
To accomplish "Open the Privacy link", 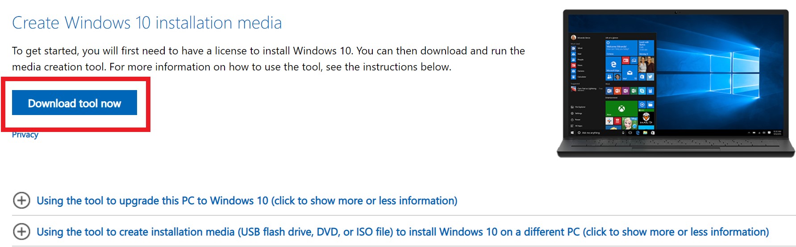I will 25,135.
